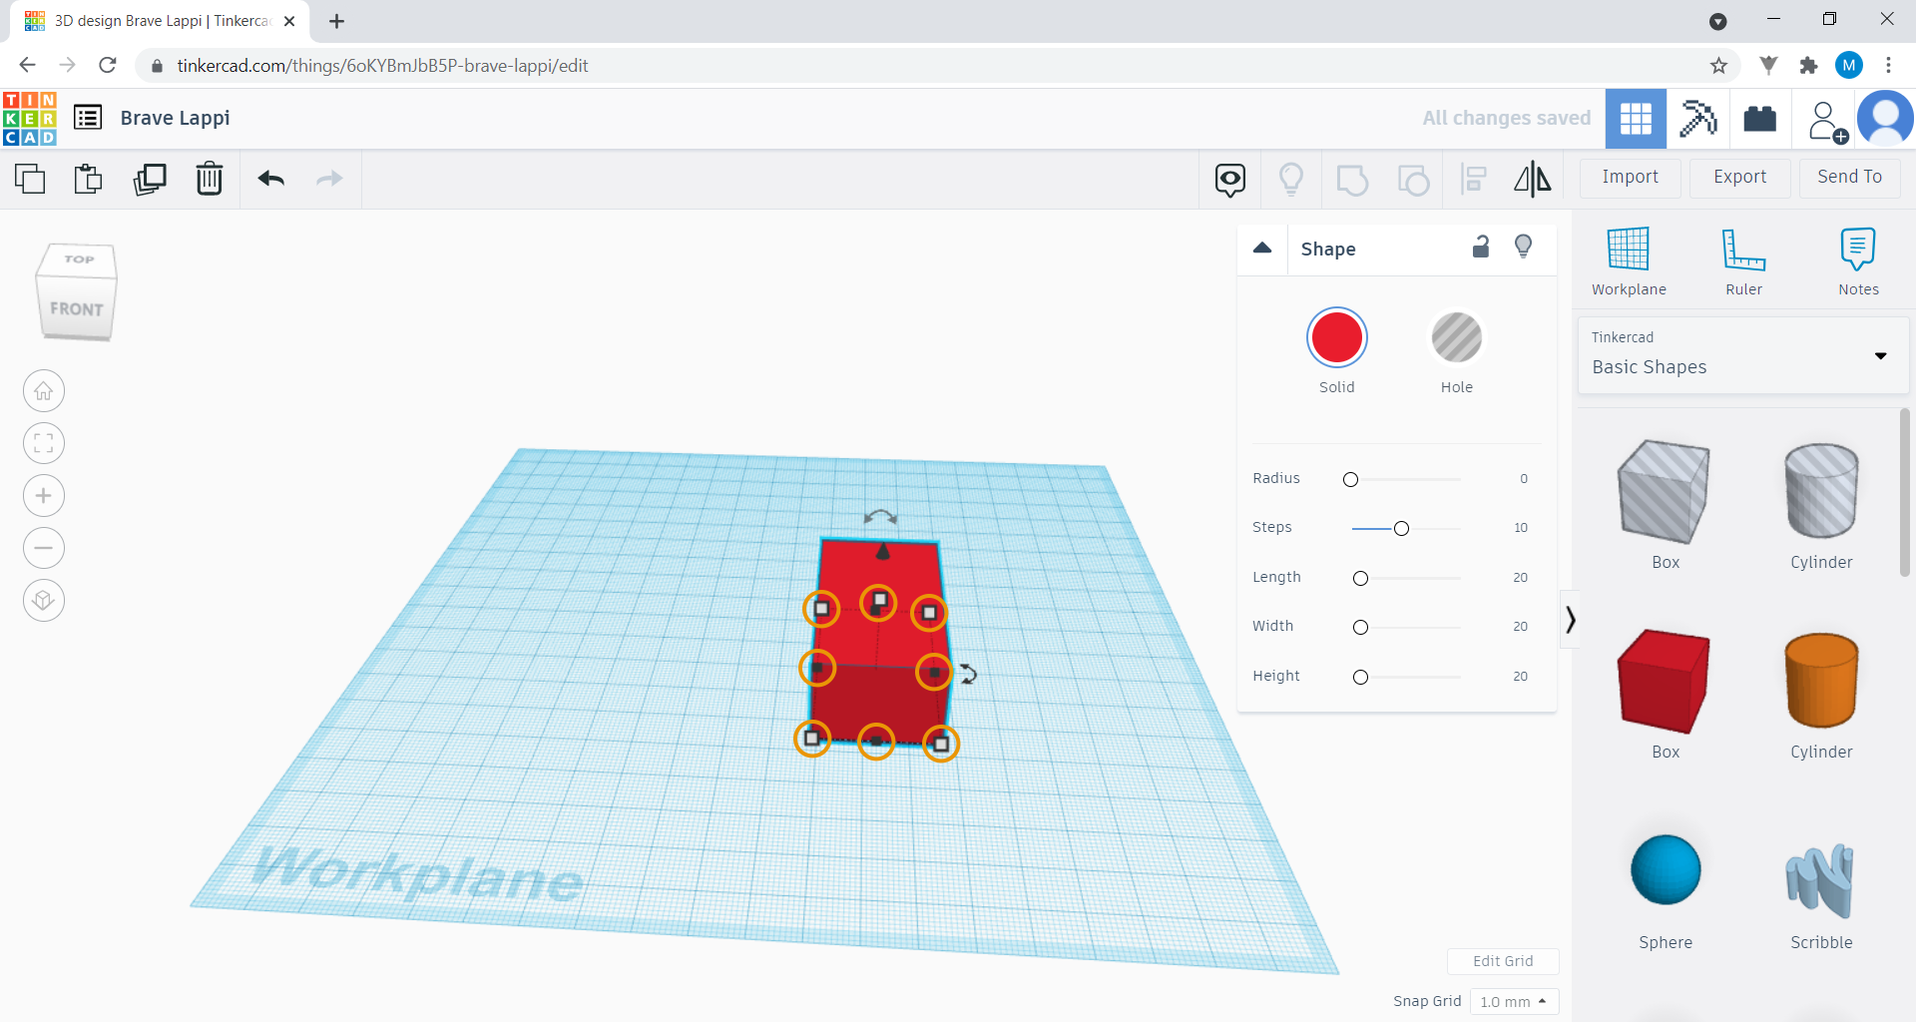Pick the blue Sphere shape
The height and width of the screenshot is (1022, 1916).
click(x=1665, y=870)
